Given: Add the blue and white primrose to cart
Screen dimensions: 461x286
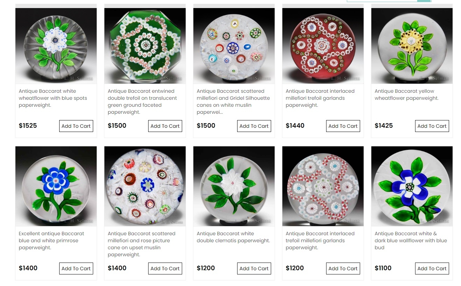Looking at the screenshot, I should tap(76, 268).
